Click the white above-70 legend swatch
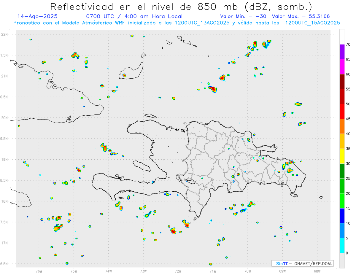Image resolution: width=356 pixels, height=275 pixels. (x=342, y=37)
